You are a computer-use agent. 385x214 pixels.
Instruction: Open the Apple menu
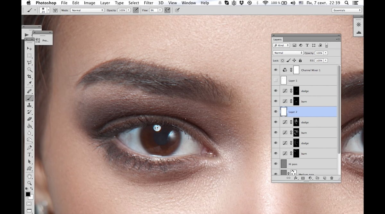tap(29, 3)
